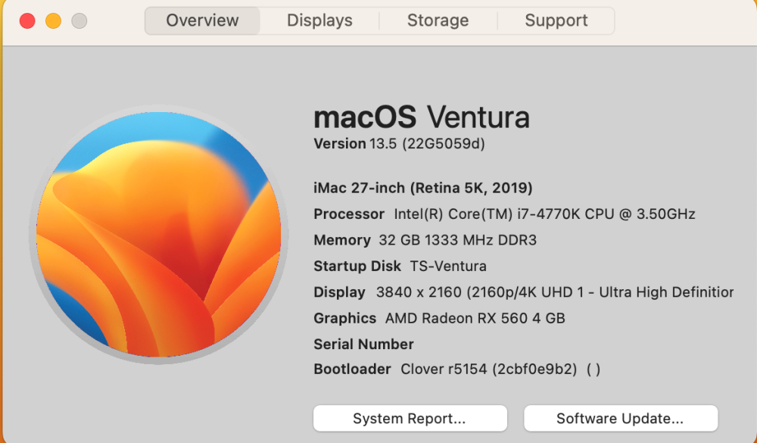
Task: Minimize window with the yellow button
Action: click(x=54, y=20)
